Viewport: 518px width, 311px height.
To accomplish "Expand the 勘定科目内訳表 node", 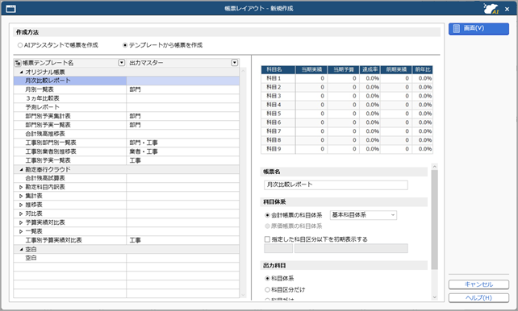I will point(21,187).
